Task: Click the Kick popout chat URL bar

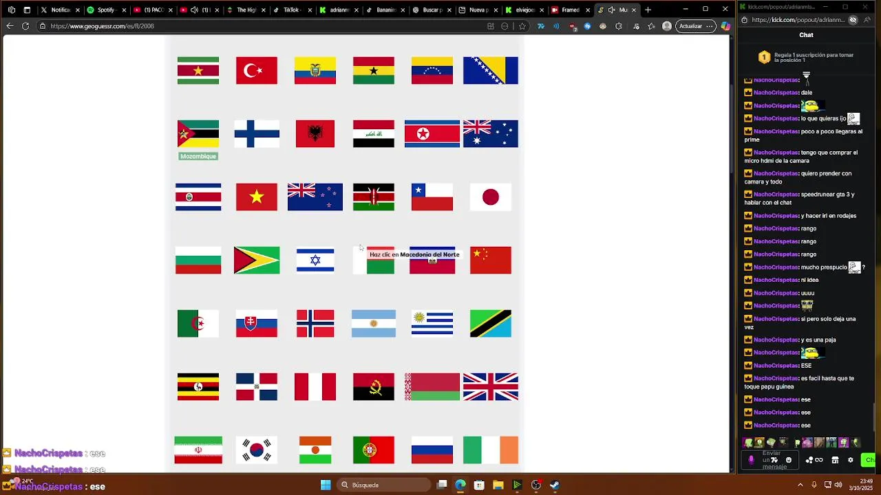Action: click(x=798, y=20)
